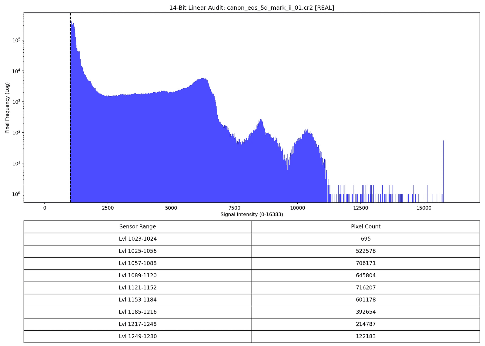This screenshot has width=485, height=346.
Task: Click the 0 tick on the intensity axis
Action: click(x=44, y=208)
